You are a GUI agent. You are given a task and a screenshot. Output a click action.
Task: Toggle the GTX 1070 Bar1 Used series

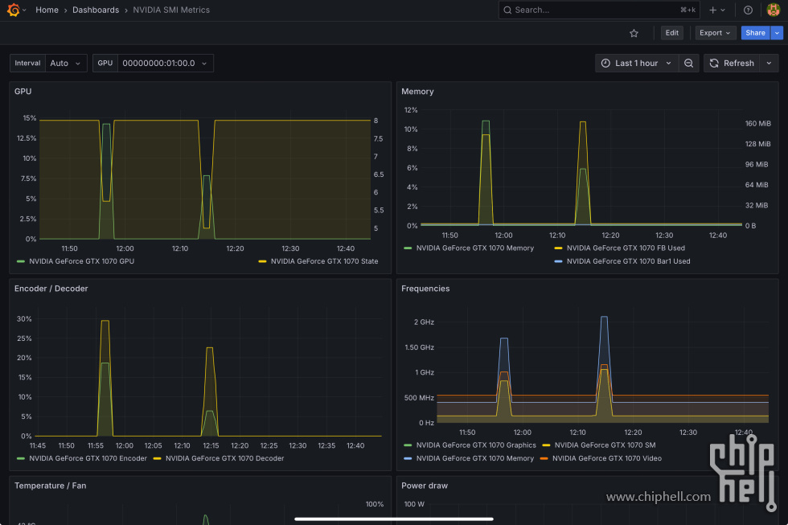pos(628,261)
